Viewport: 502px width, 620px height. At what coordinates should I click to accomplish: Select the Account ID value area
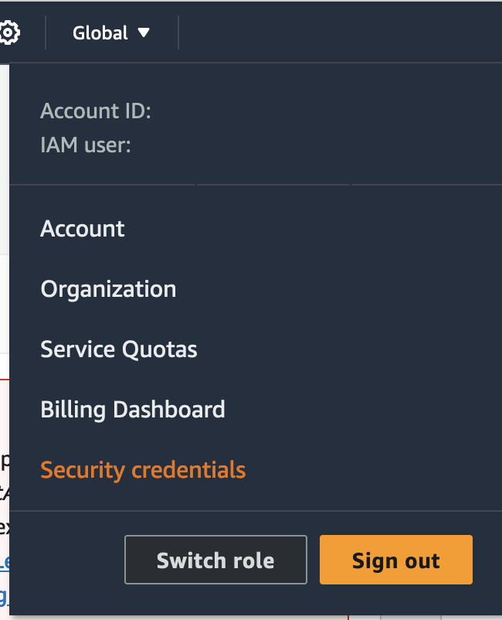(x=232, y=111)
